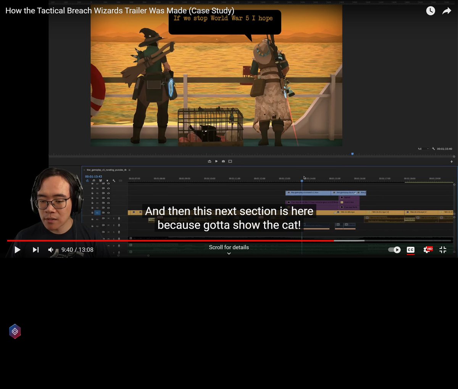This screenshot has height=389, width=458.
Task: Click the caption track options icon
Action: tap(121, 181)
